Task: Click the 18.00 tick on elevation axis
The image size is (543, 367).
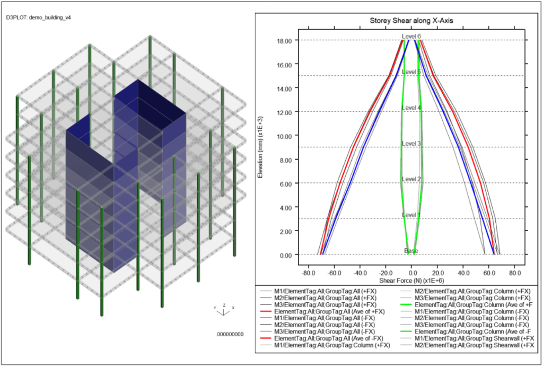Action: tap(284, 40)
